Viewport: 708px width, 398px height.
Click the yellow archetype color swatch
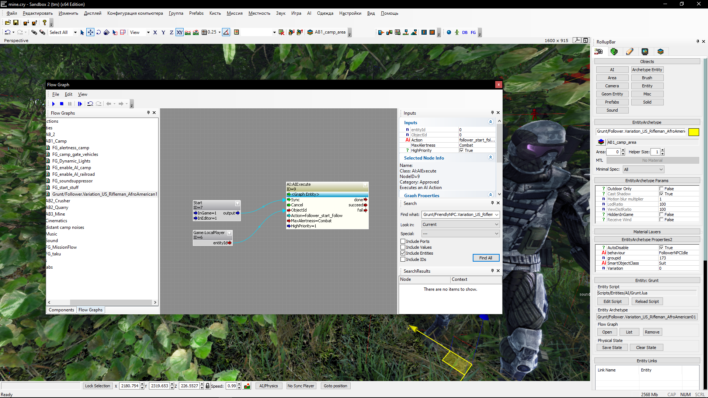click(693, 132)
